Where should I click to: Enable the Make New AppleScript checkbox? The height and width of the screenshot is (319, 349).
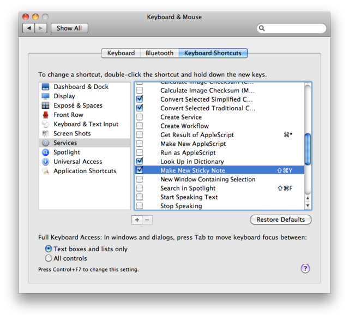click(140, 144)
